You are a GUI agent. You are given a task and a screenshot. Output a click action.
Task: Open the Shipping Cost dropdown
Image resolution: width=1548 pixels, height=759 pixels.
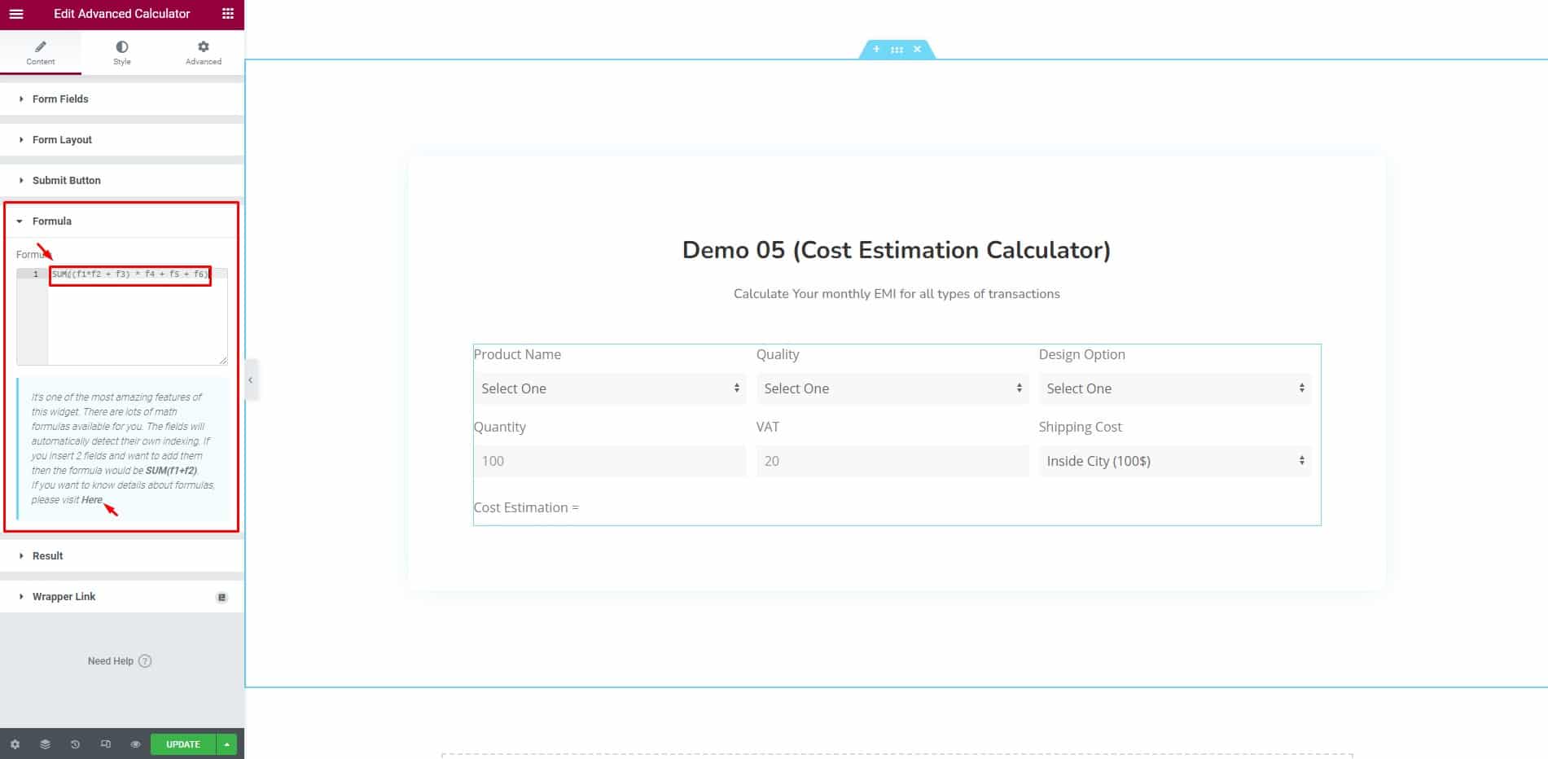click(x=1174, y=461)
